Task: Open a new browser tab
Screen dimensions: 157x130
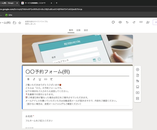Action: [x=57, y=3]
